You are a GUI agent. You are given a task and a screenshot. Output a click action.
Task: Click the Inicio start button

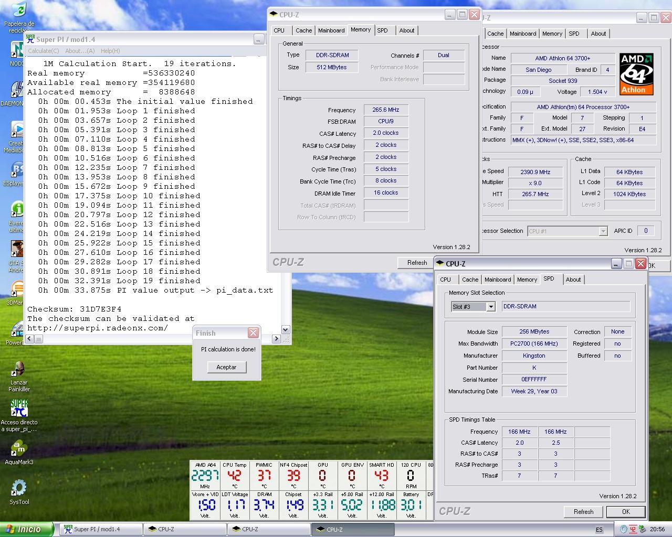pos(26,529)
